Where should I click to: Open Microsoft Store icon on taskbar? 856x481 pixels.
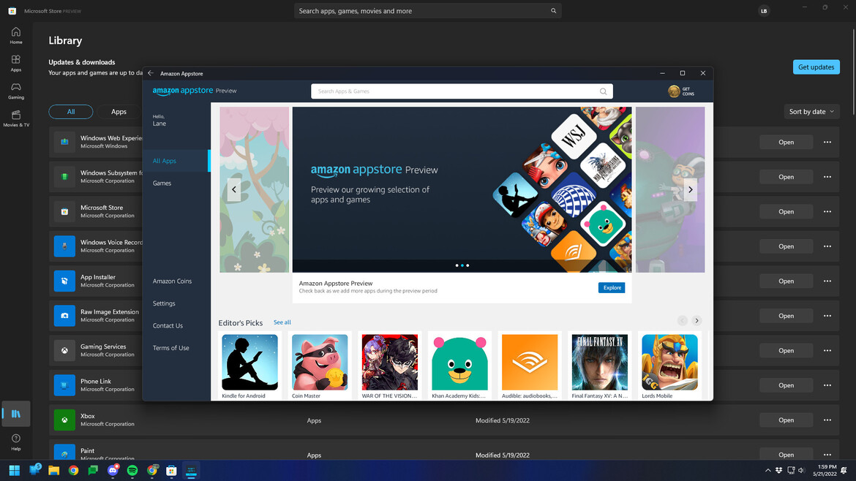point(171,470)
